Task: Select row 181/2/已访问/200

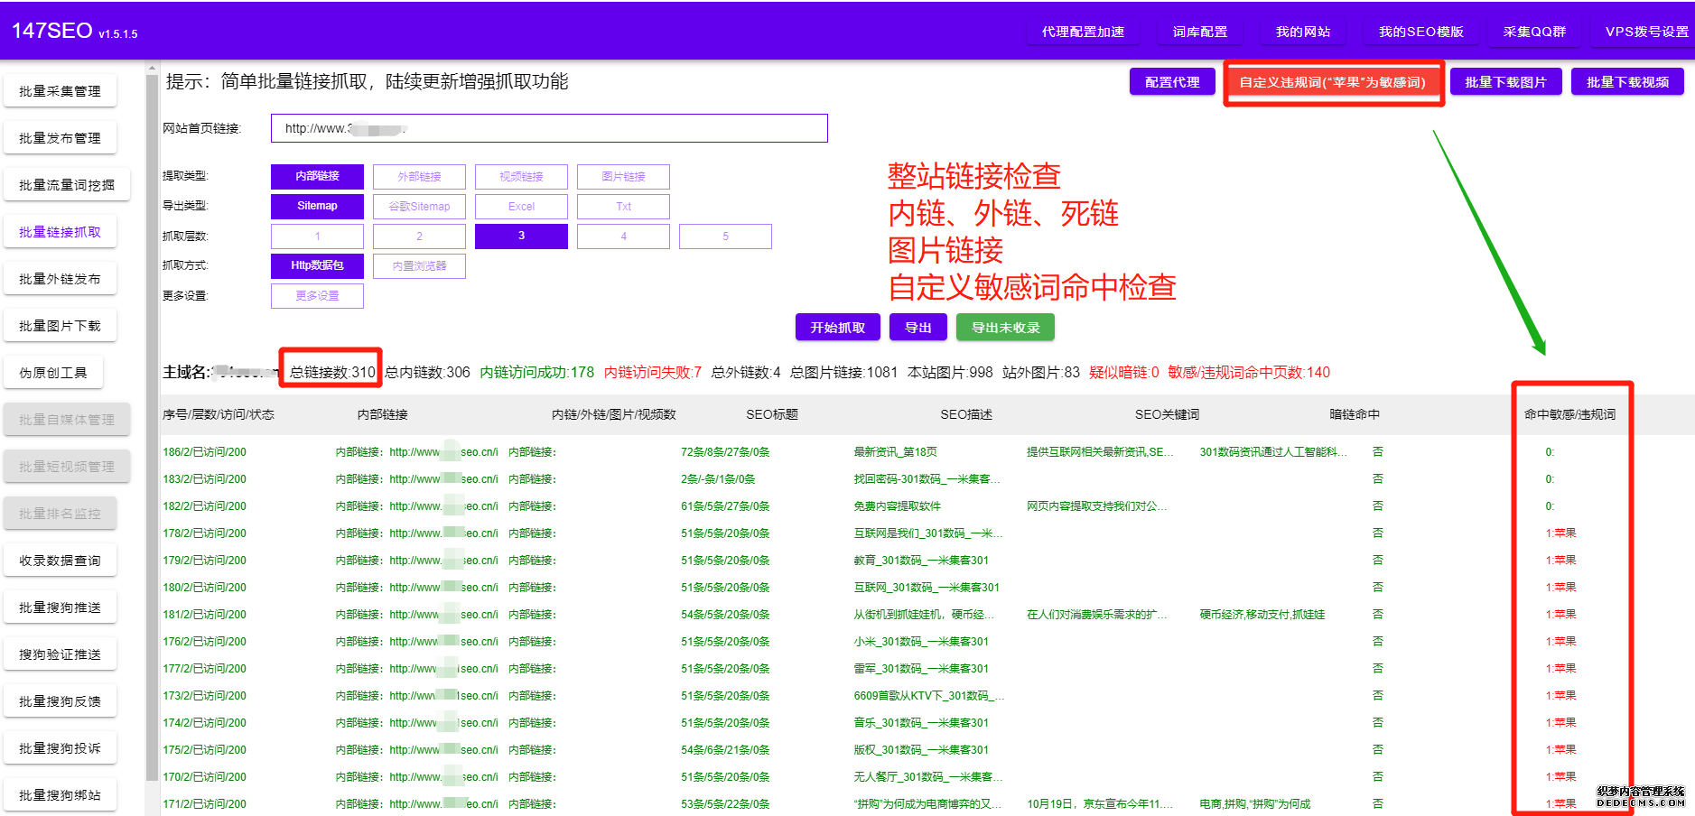Action: click(204, 615)
